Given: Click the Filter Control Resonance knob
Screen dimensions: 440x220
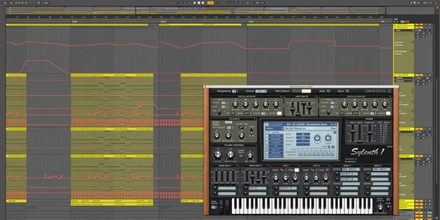Looking at the screenshot, I should click(x=231, y=154).
